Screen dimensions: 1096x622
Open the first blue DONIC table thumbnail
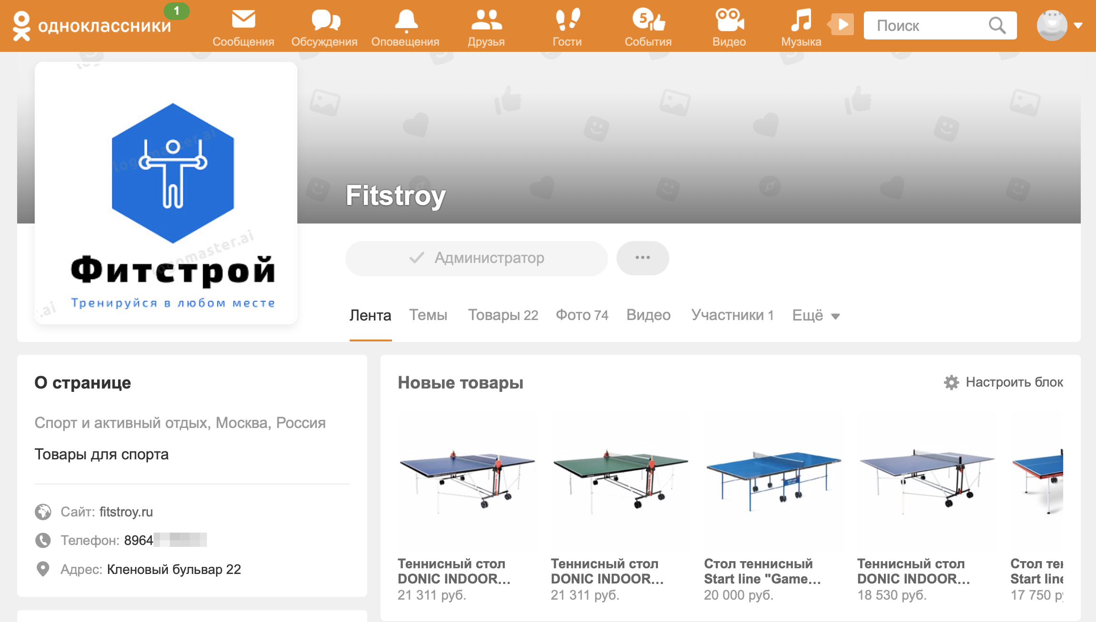point(468,481)
